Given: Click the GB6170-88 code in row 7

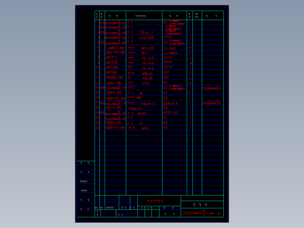Looking at the screenshot, I should point(115,53).
